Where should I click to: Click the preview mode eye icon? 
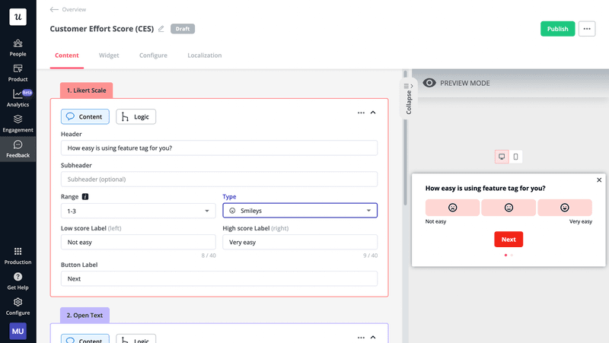(x=429, y=83)
